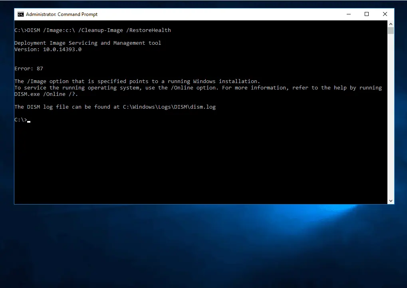407x288 pixels.
Task: Click the blinking cursor at bottom prompt
Action: click(29, 121)
